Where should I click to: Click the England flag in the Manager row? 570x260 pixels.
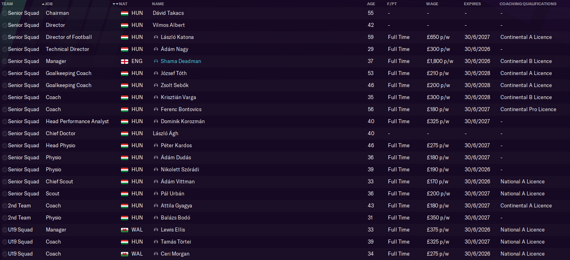[x=125, y=61]
